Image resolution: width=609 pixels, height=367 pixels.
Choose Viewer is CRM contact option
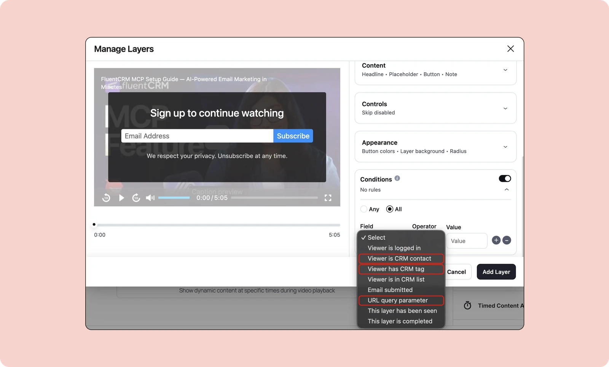coord(401,259)
